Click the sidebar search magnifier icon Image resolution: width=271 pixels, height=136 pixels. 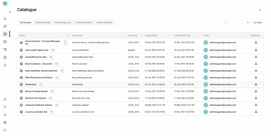point(5,107)
